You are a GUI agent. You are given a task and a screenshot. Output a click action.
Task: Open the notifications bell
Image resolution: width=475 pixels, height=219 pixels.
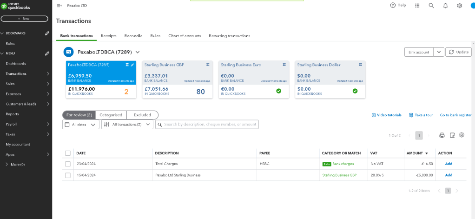tap(445, 6)
